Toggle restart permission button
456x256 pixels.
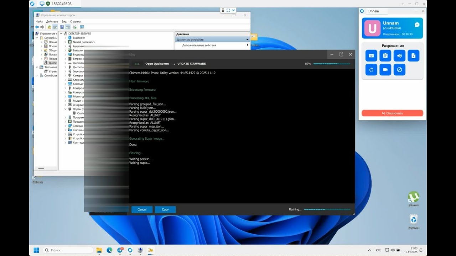[371, 70]
